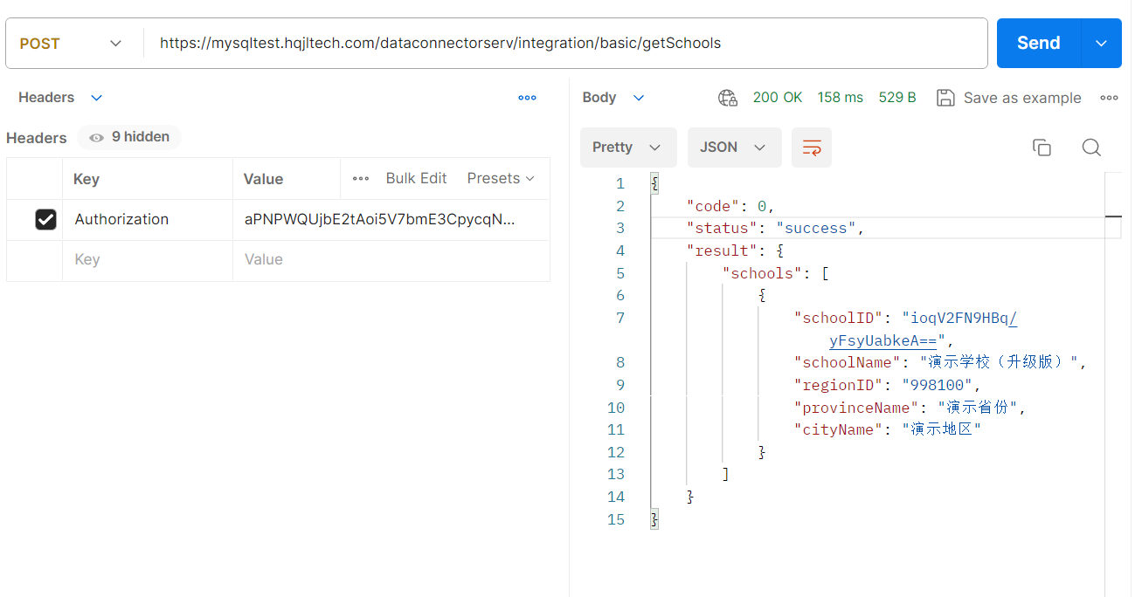Expand the Send button arrow options
Screen dimensions: 1142x597
[1101, 44]
